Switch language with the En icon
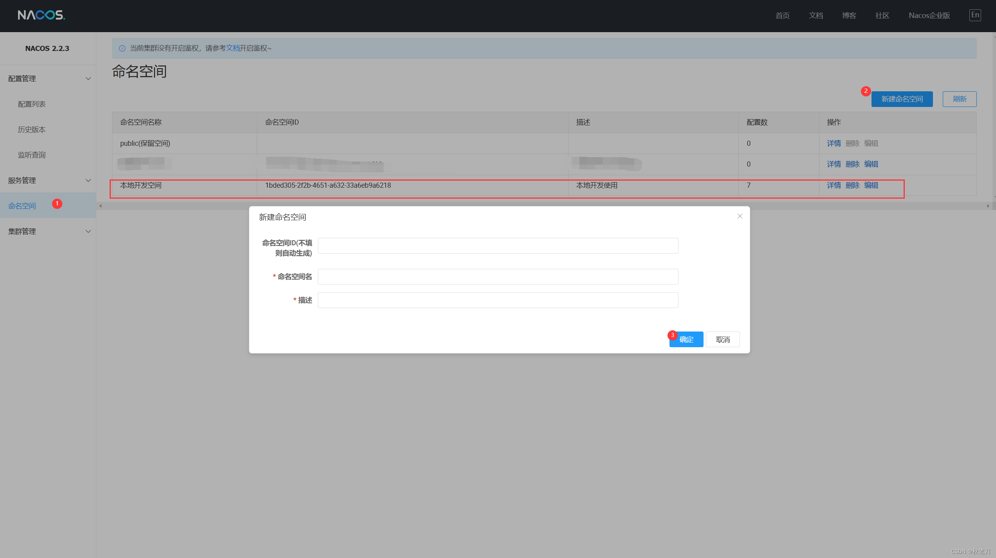The image size is (996, 558). [x=975, y=15]
